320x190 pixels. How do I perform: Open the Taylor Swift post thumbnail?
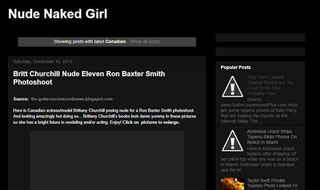(232, 184)
